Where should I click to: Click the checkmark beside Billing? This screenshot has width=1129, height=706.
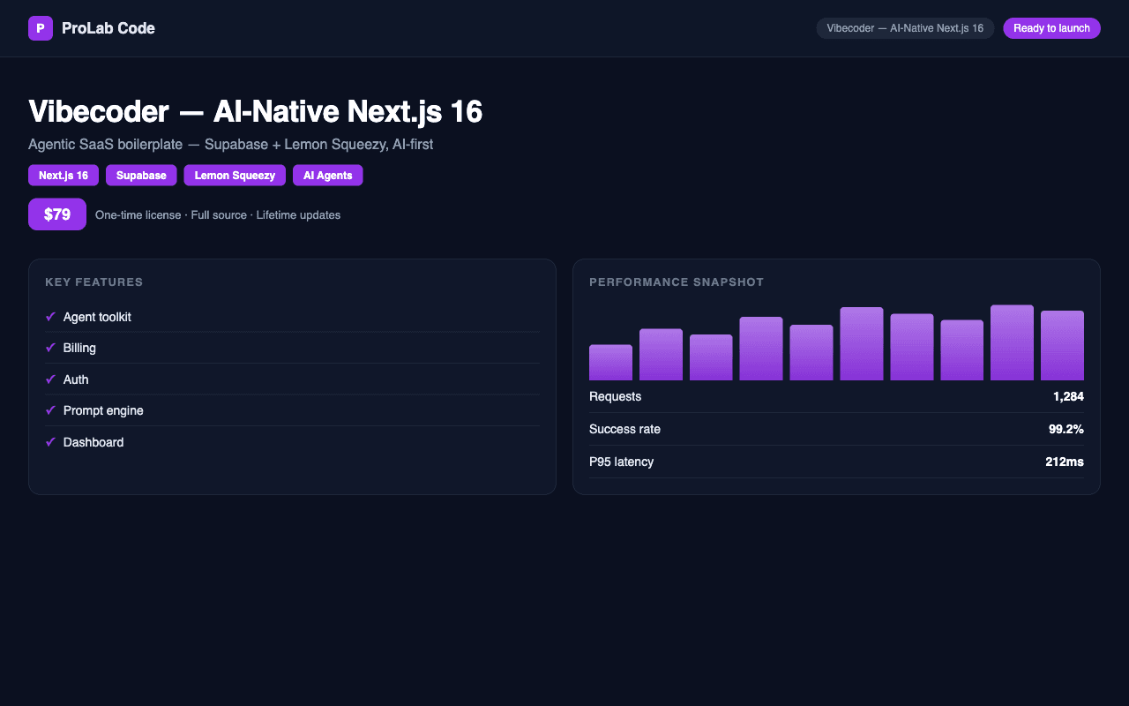pos(50,348)
